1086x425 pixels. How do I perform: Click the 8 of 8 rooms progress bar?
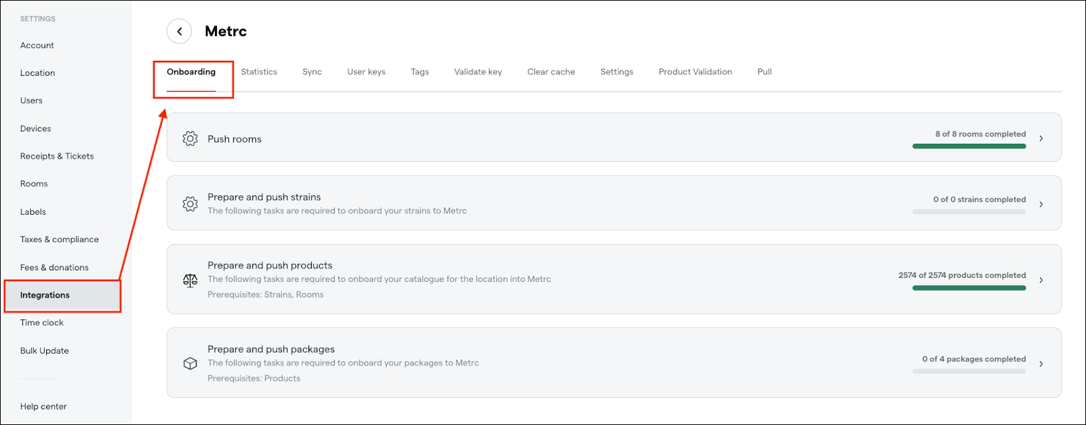(x=969, y=146)
